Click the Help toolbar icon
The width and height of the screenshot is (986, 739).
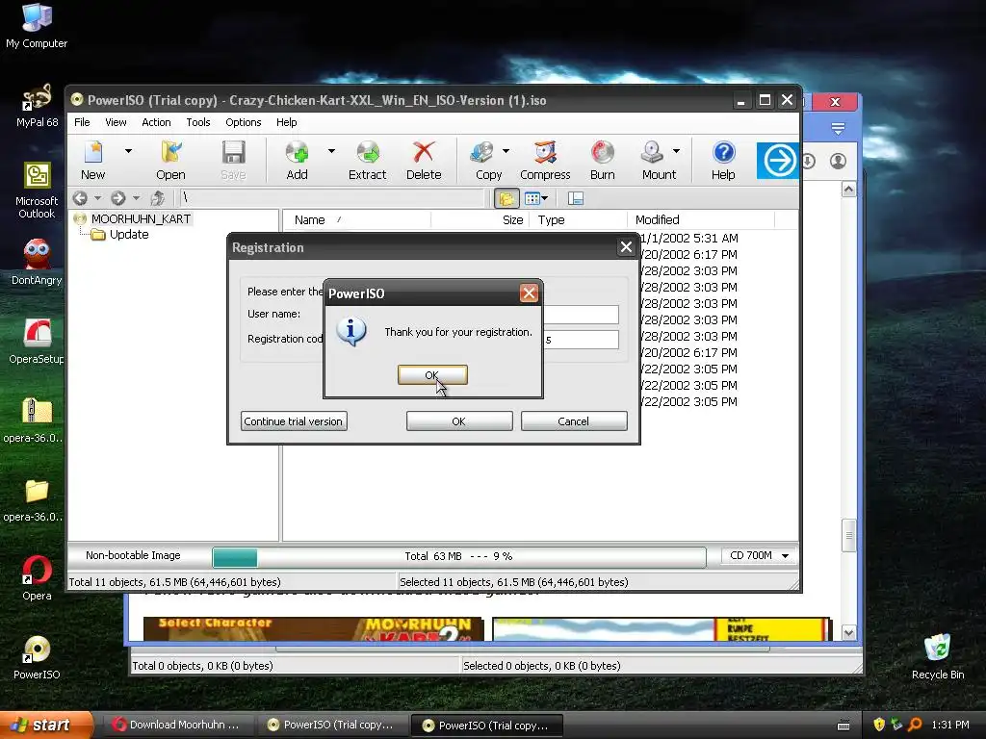[x=723, y=161]
